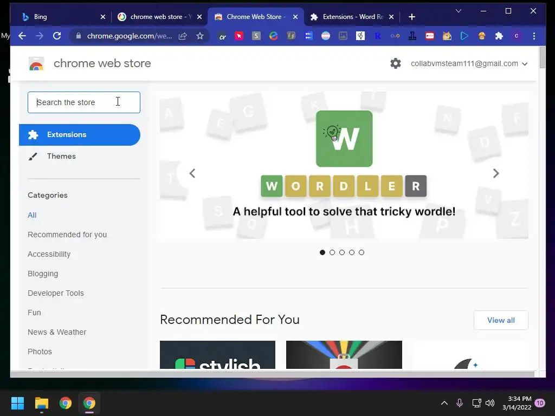555x416 pixels.
Task: Select the second carousel dot
Action: (332, 252)
